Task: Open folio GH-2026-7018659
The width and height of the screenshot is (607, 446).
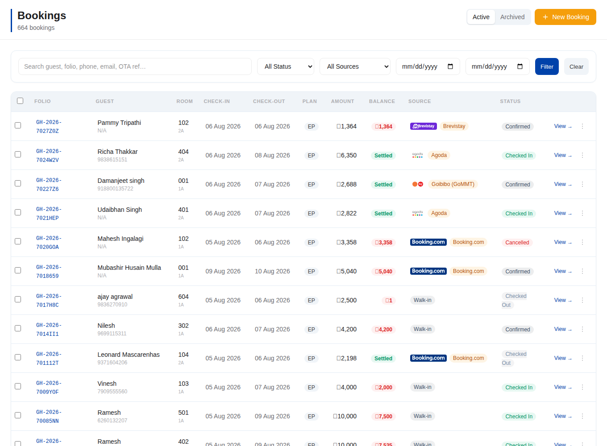Action: [x=49, y=272]
